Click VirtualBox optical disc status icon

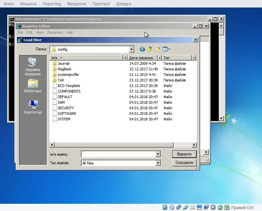coord(172,207)
